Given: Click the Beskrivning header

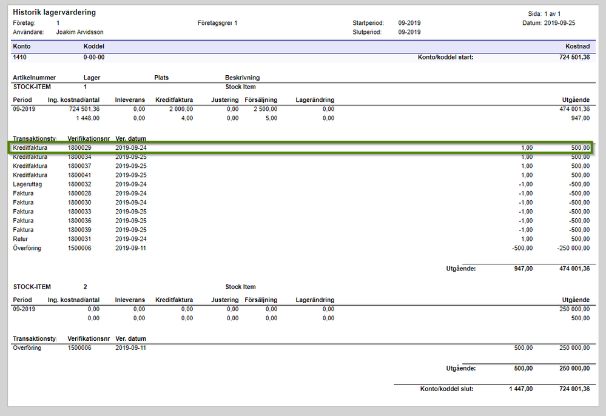Looking at the screenshot, I should click(242, 78).
